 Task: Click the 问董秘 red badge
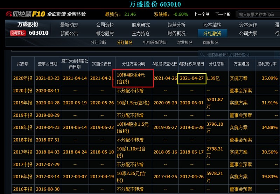(x=18, y=33)
